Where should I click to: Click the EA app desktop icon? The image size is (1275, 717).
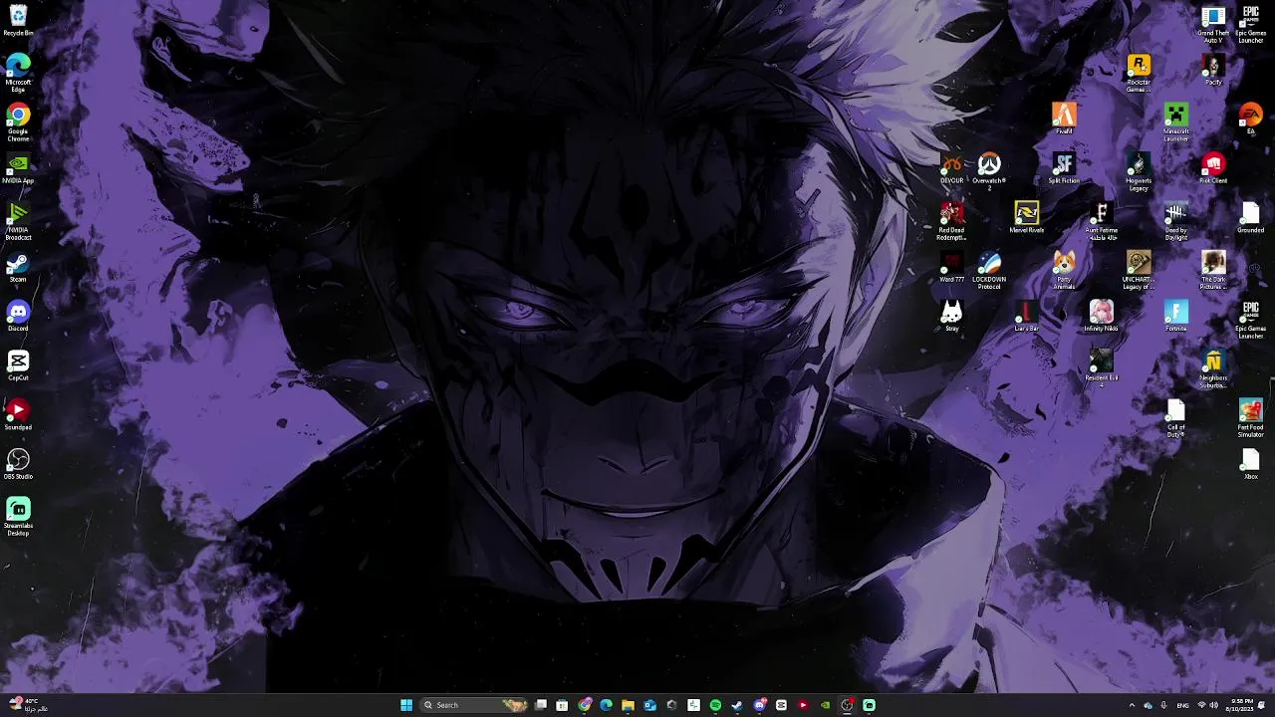point(1251,119)
